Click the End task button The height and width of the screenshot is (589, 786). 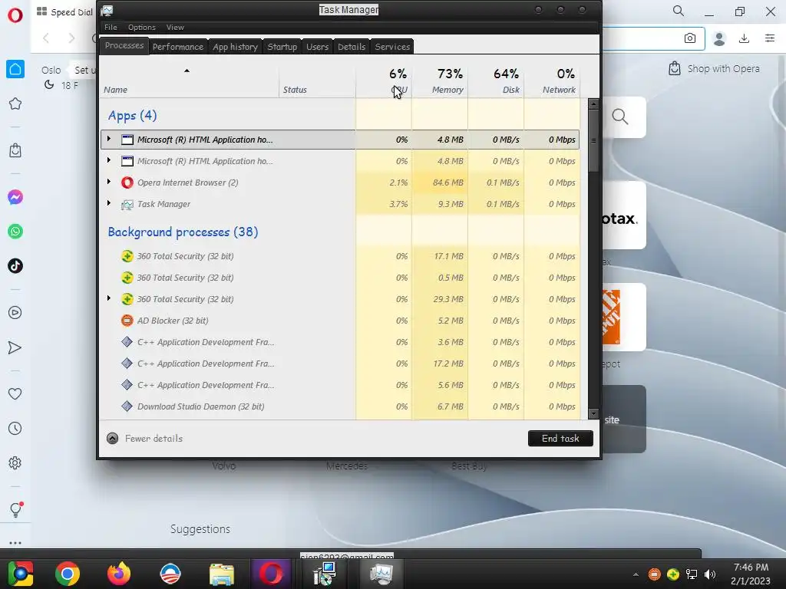[560, 438]
